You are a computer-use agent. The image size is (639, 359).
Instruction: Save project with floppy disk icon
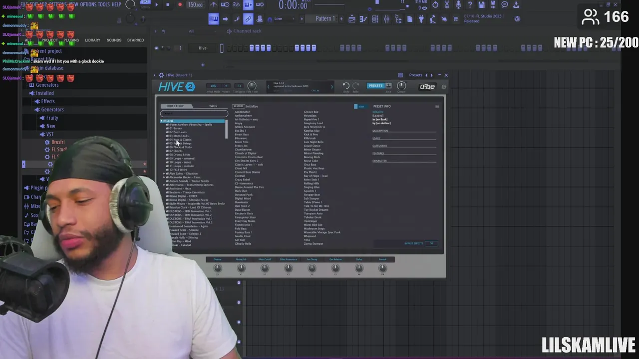tap(481, 5)
